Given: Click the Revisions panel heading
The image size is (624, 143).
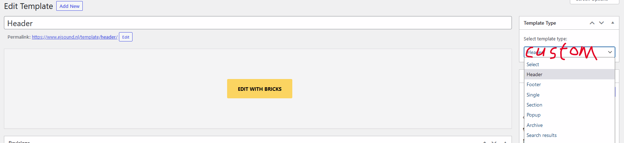Looking at the screenshot, I should click(19, 142).
